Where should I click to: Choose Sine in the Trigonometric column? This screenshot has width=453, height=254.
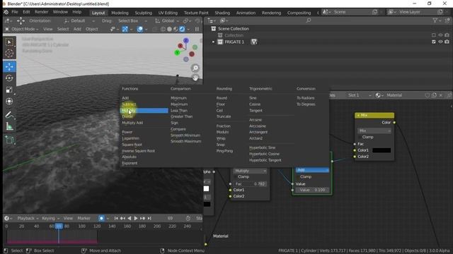(x=253, y=98)
